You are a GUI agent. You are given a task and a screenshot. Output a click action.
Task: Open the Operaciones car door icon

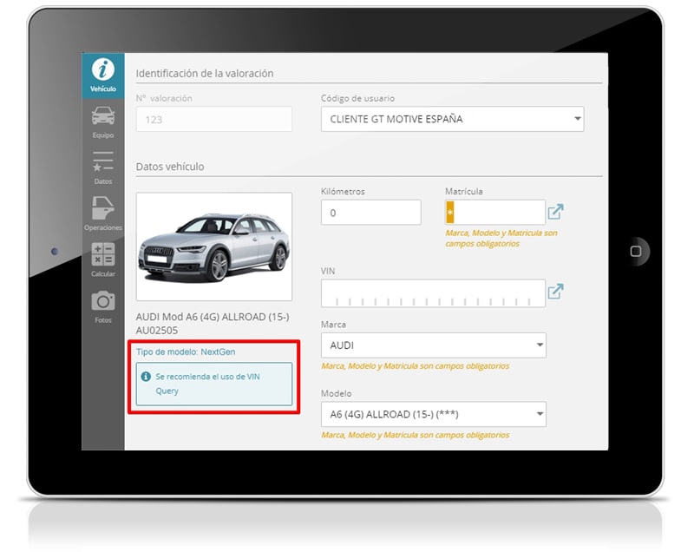click(x=103, y=212)
